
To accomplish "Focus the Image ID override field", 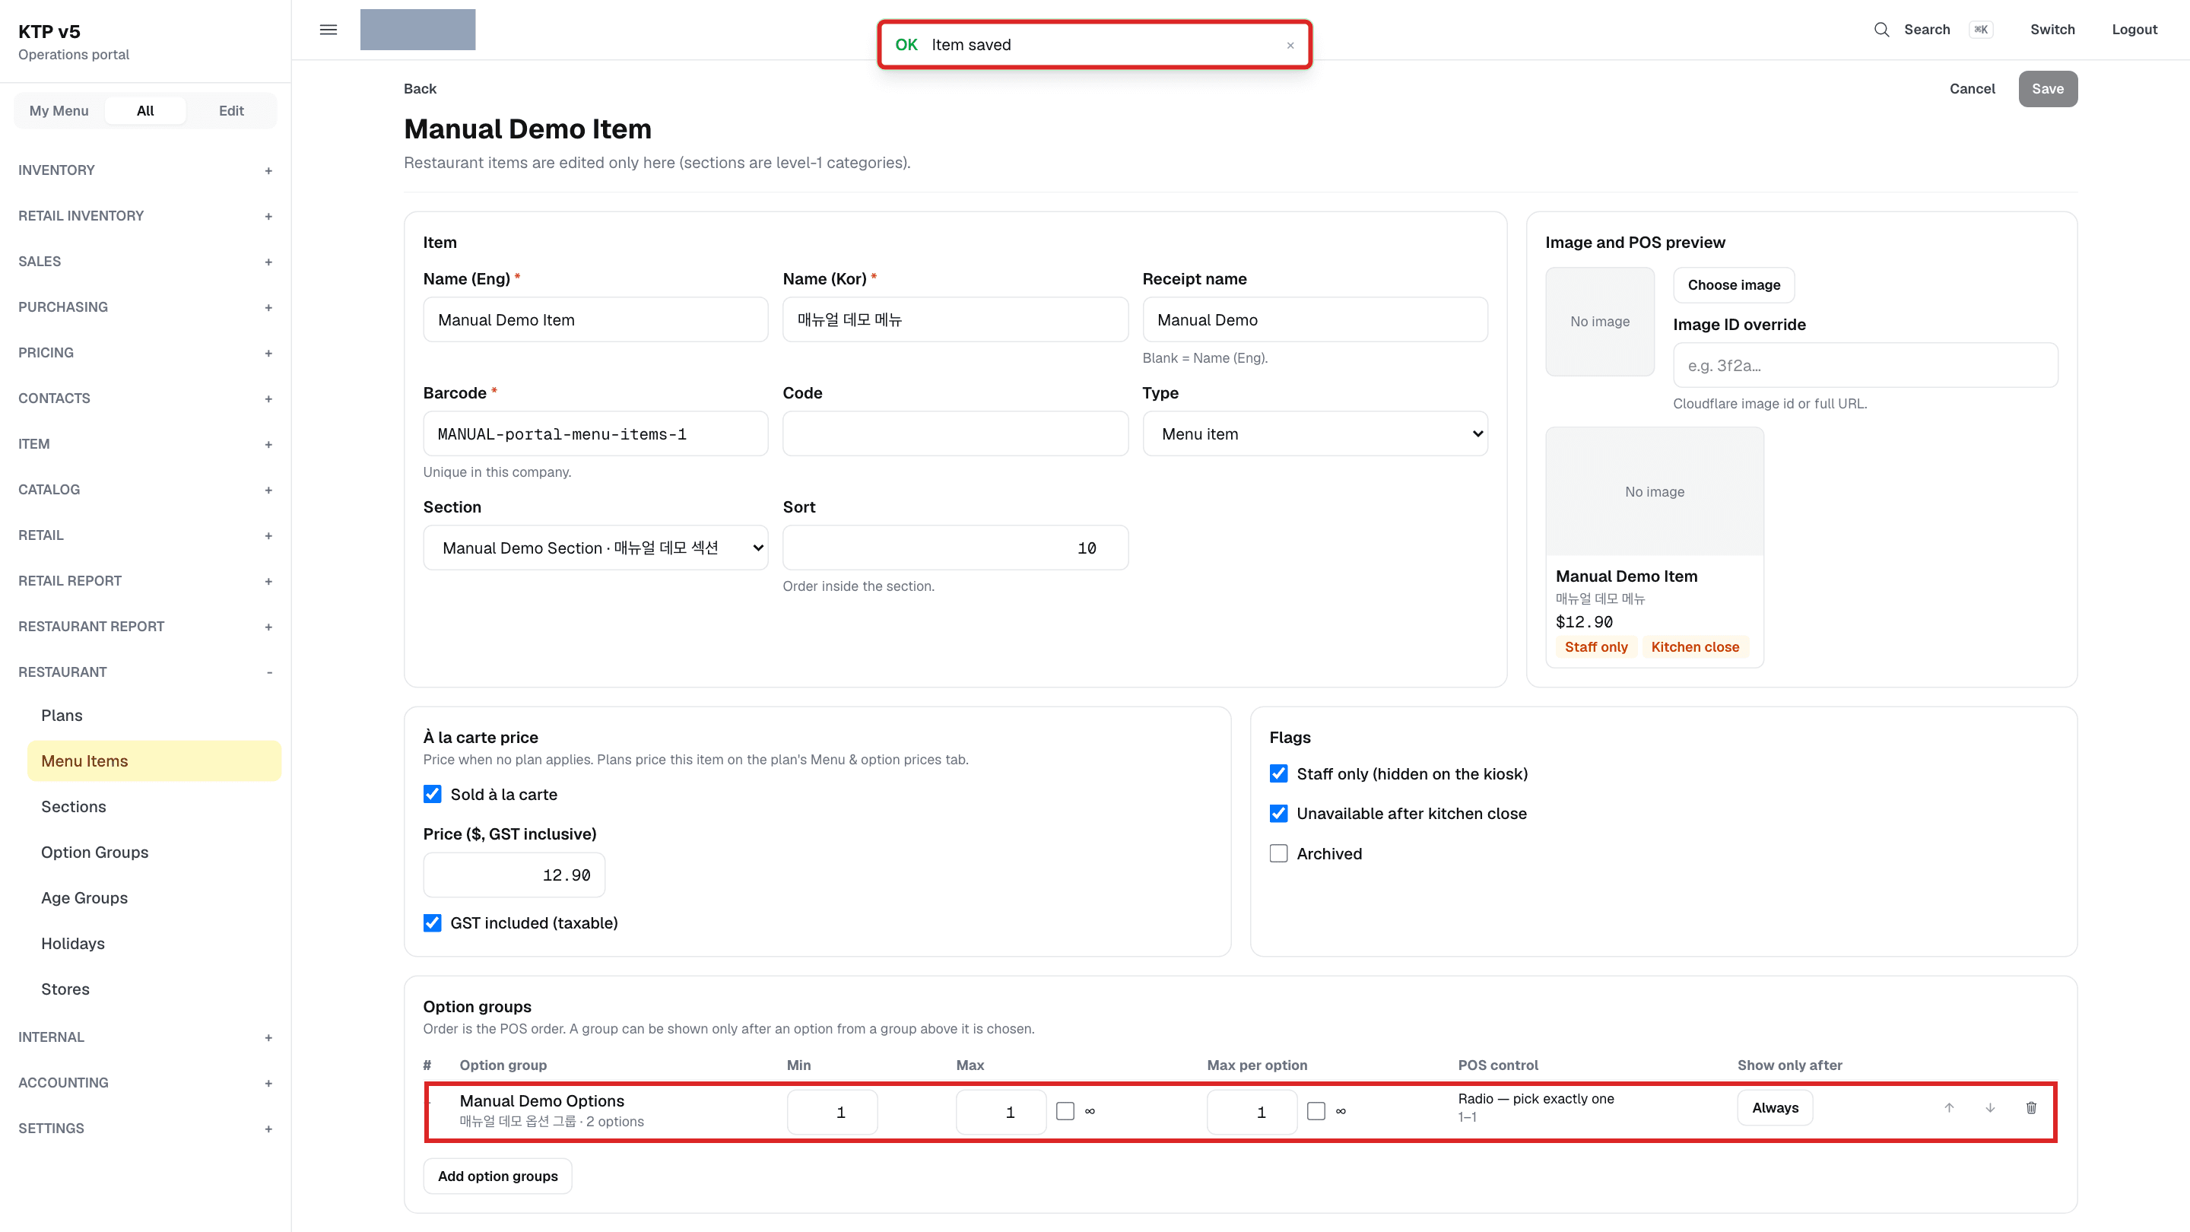I will coord(1865,366).
